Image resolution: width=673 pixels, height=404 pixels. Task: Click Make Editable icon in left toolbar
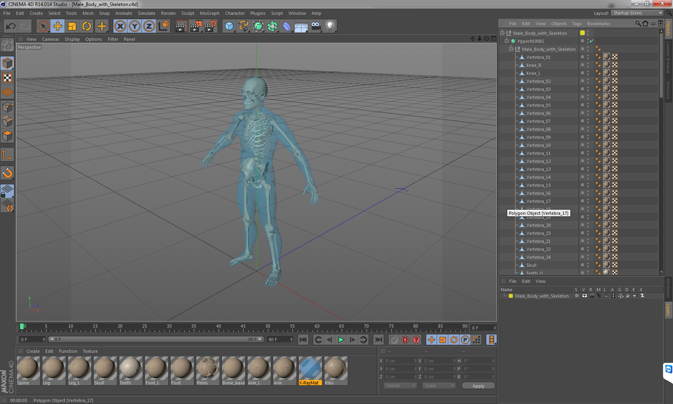click(7, 45)
